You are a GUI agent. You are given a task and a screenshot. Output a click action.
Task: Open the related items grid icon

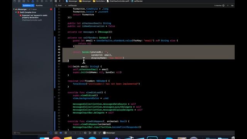pyautogui.click(x=56, y=1)
